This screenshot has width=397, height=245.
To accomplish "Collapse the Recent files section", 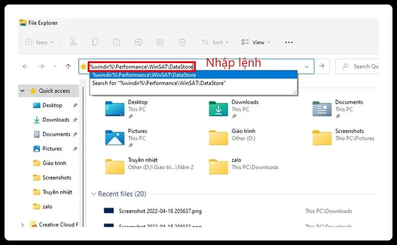I will pos(94,194).
